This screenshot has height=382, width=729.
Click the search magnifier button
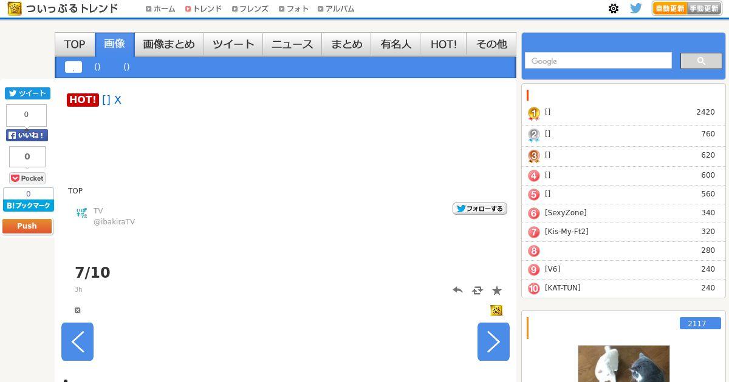[701, 61]
